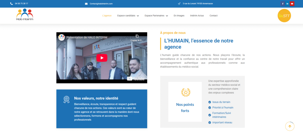Click the Nos valeurs, notre identité heading
This screenshot has height=136, width=303.
click(x=96, y=98)
